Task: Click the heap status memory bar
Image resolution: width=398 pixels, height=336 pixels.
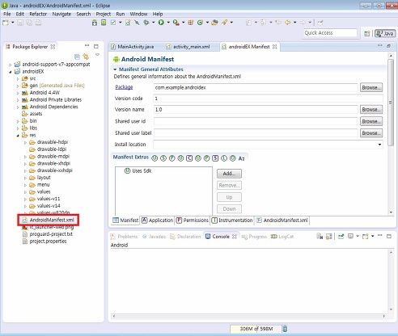Action: [256, 329]
